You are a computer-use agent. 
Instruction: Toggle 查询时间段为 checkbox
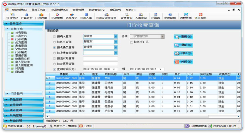[54, 69]
